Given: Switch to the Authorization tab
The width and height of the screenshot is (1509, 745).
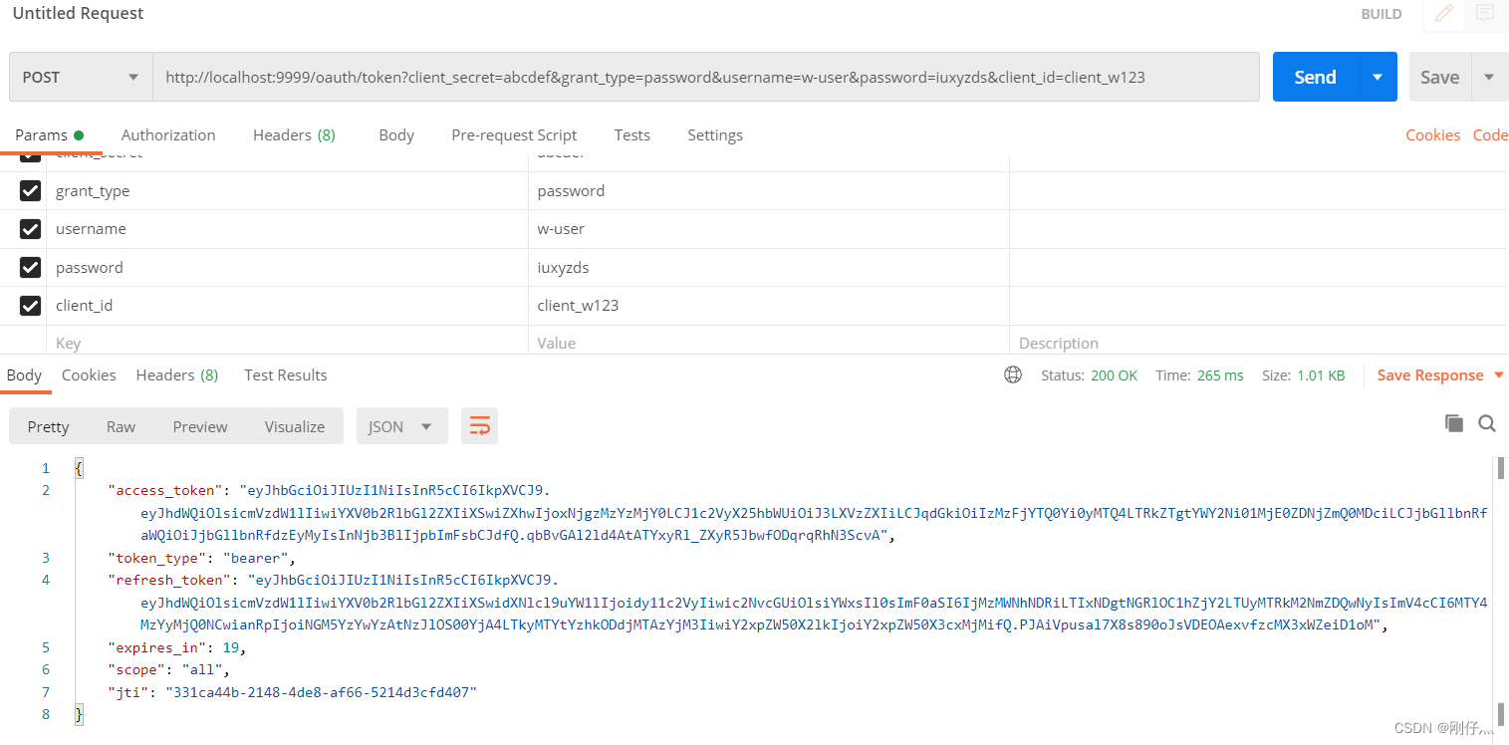Looking at the screenshot, I should pyautogui.click(x=168, y=134).
